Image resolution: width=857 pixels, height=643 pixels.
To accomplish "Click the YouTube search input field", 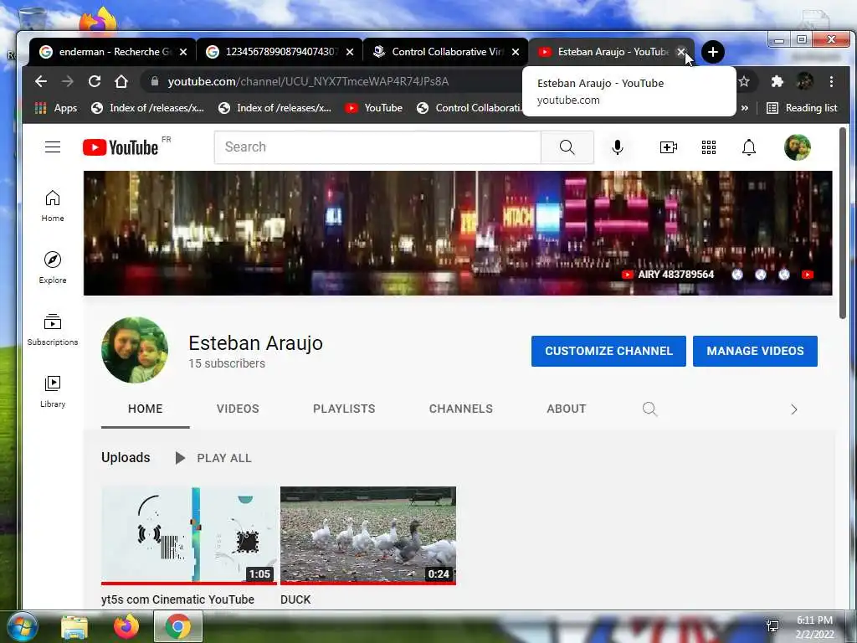I will [x=377, y=147].
